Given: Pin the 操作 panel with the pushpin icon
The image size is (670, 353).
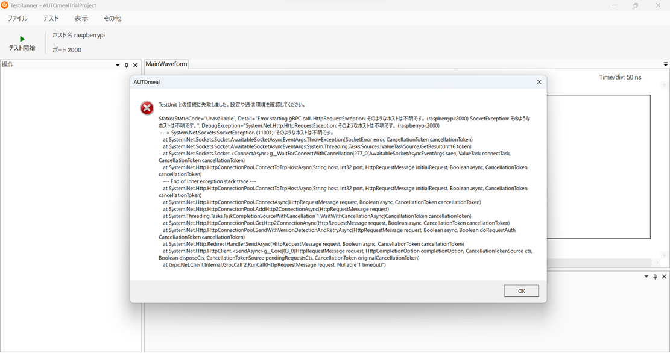Looking at the screenshot, I should [127, 65].
